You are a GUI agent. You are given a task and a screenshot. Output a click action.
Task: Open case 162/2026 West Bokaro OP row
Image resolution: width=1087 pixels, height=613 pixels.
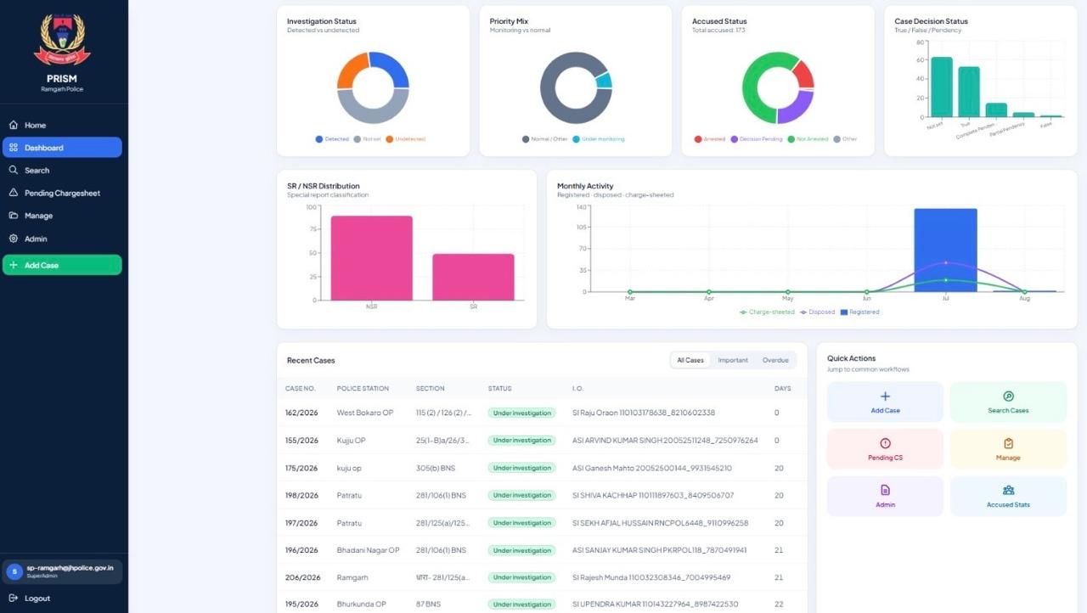coord(543,413)
